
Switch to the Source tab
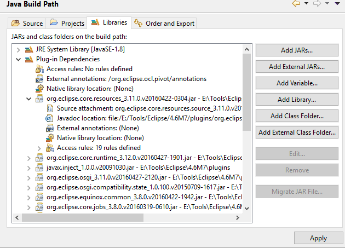pos(27,23)
